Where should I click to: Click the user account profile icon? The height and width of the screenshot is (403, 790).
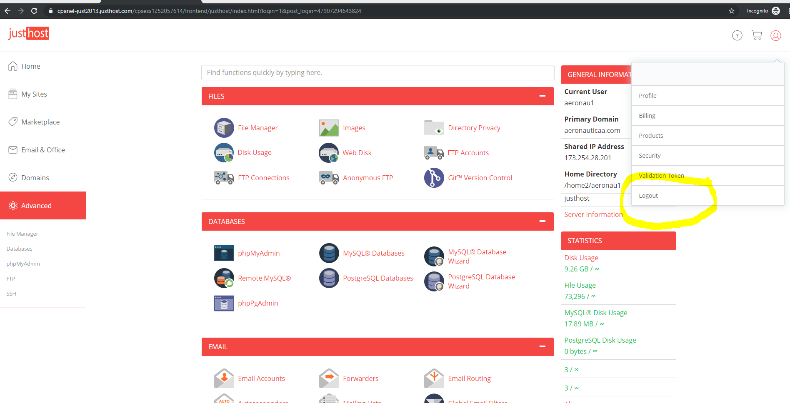pos(775,35)
